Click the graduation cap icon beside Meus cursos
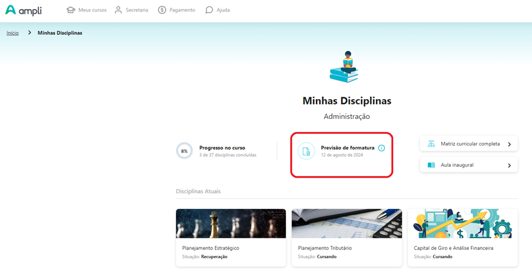This screenshot has height=272, width=532. [71, 10]
